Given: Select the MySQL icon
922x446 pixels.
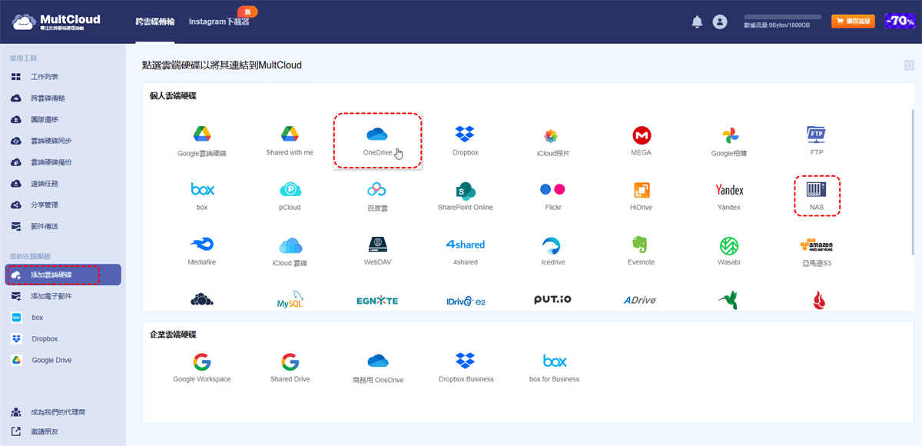Looking at the screenshot, I should 291,300.
